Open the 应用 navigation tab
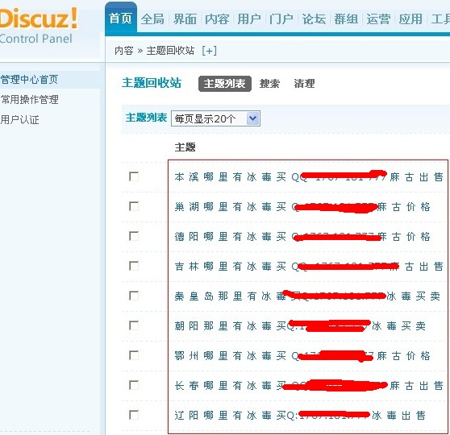 tap(410, 19)
